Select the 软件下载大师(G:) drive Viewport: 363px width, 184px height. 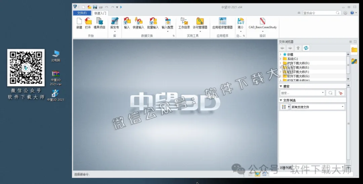[298, 76]
